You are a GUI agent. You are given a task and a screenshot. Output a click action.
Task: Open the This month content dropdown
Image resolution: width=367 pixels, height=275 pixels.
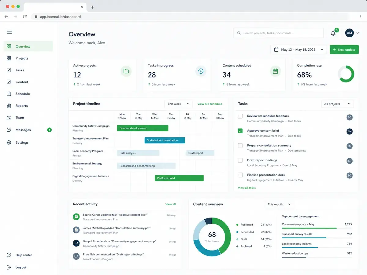coord(279,204)
